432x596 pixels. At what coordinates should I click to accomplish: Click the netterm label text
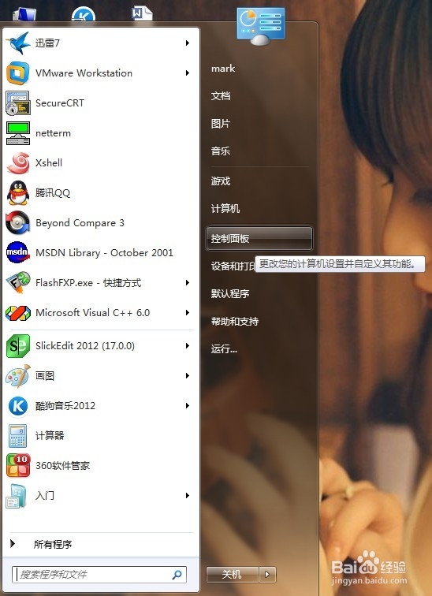click(x=53, y=133)
